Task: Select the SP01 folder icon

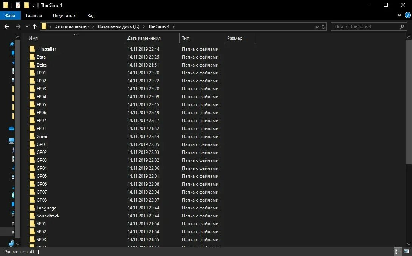Action: pyautogui.click(x=32, y=224)
